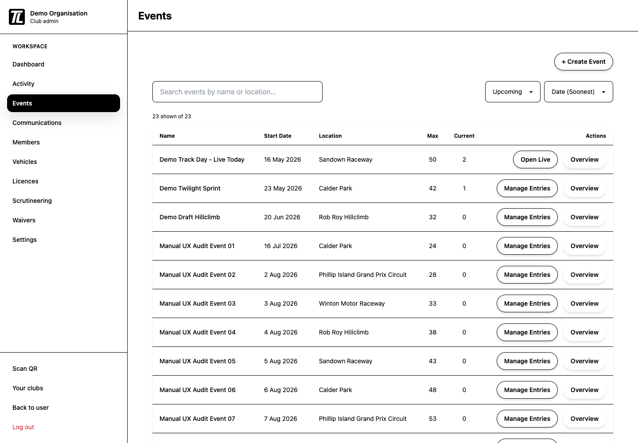Open Overview for Manual UX Audit Event 07
The width and height of the screenshot is (638, 443).
pos(584,419)
